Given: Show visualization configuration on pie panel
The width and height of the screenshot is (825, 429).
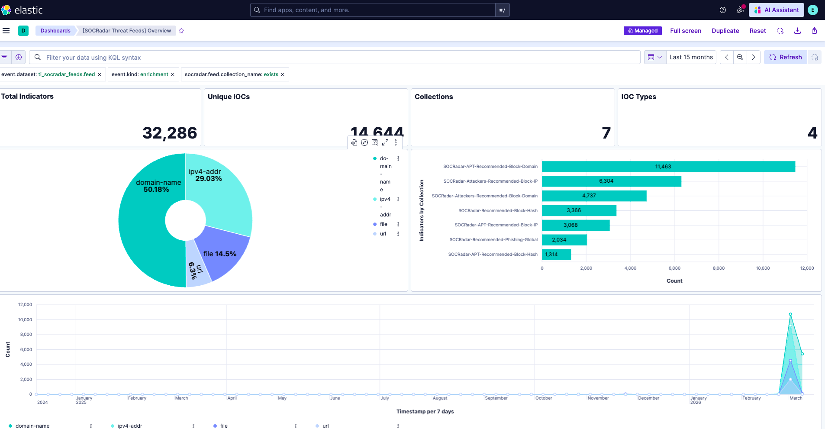Looking at the screenshot, I should click(354, 142).
